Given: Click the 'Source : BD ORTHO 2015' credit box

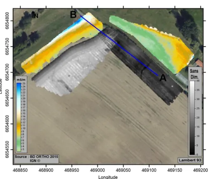Looking at the screenshot, I should [36, 159].
